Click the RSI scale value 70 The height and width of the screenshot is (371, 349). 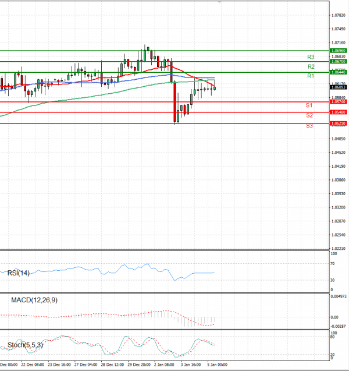pyautogui.click(x=333, y=264)
